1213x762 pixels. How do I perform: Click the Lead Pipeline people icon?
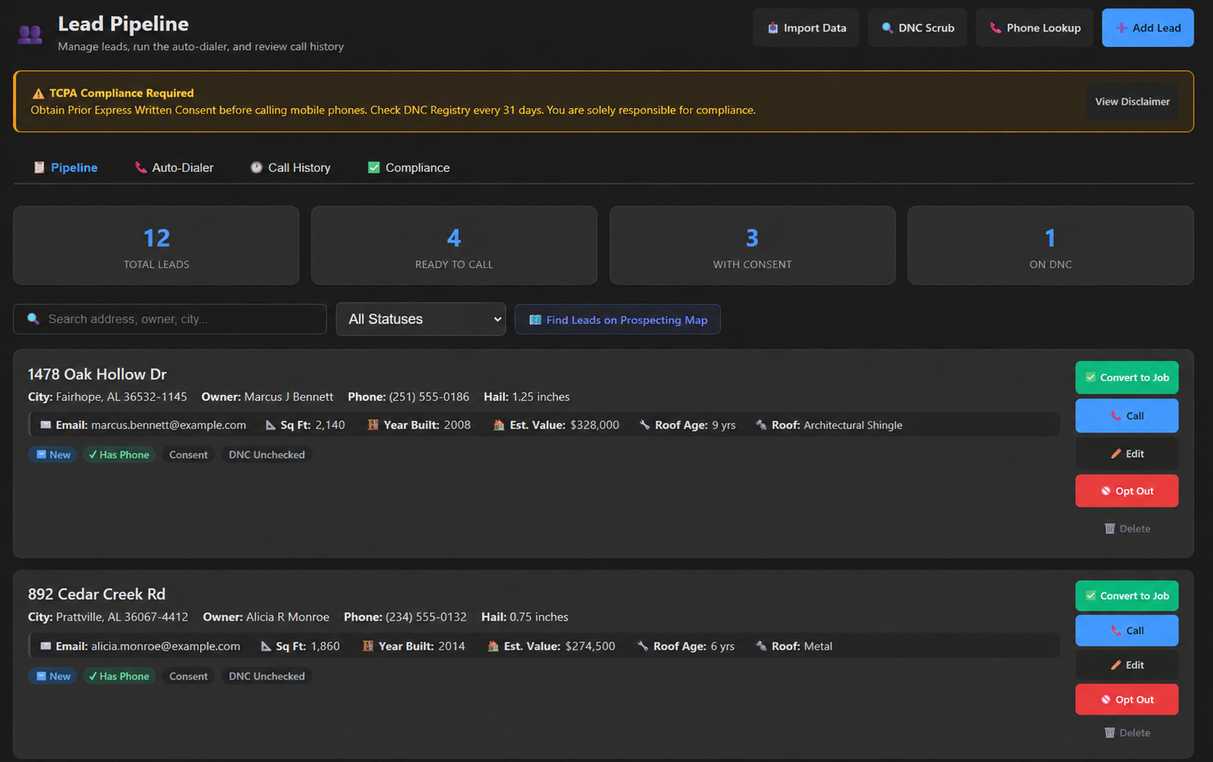[30, 34]
